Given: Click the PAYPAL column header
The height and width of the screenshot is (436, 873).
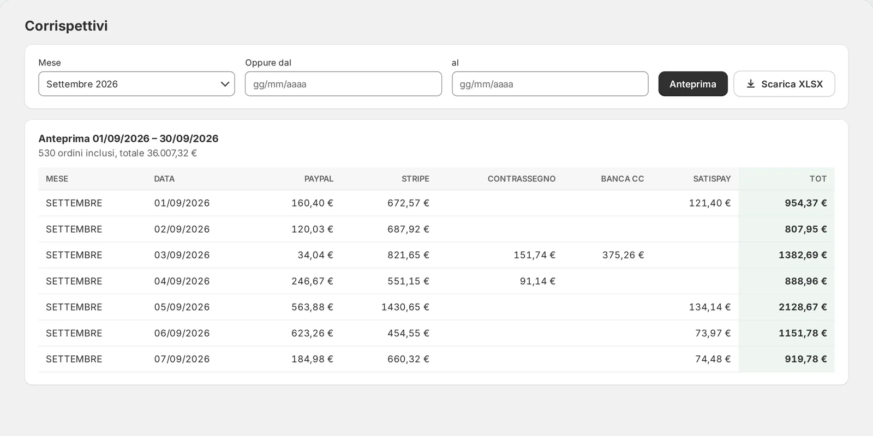Looking at the screenshot, I should (x=319, y=179).
